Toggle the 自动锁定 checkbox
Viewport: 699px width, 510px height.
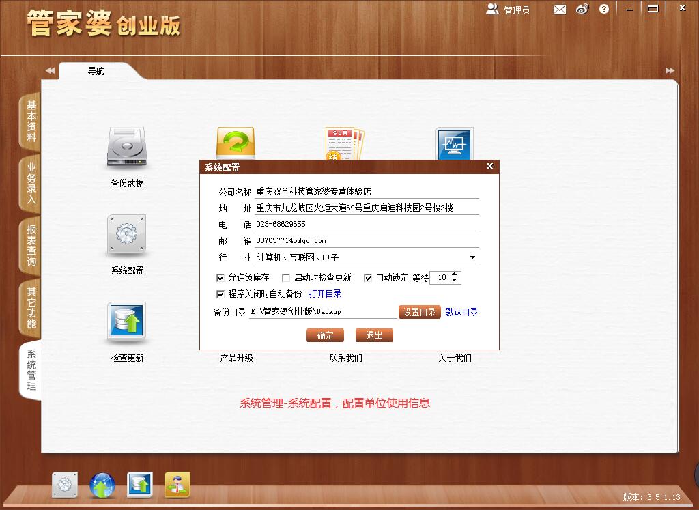368,278
